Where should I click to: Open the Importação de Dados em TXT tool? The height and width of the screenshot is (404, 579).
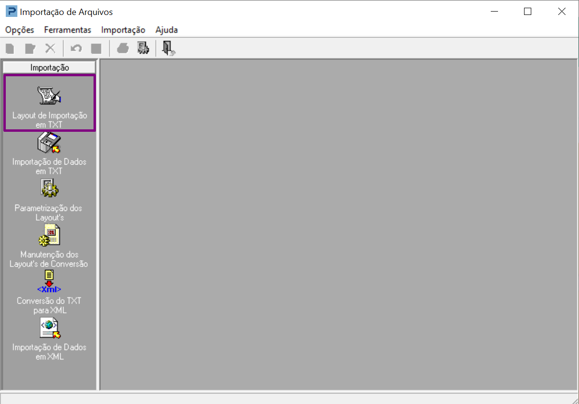[x=49, y=154]
